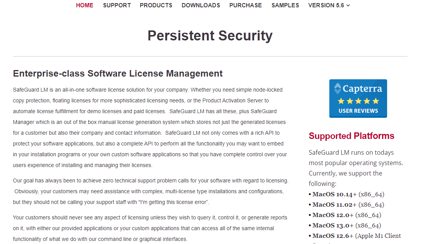The image size is (421, 244).
Task: Click the MacOS 12.6+ Apple M1 entry
Action: click(x=355, y=236)
